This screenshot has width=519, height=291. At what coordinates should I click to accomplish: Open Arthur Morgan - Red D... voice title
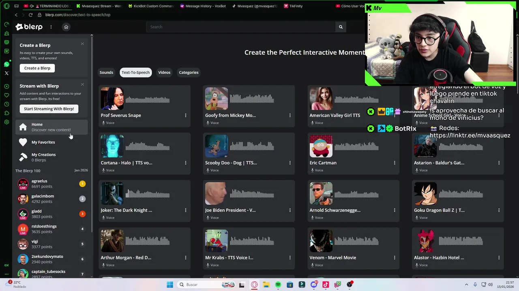126,257
